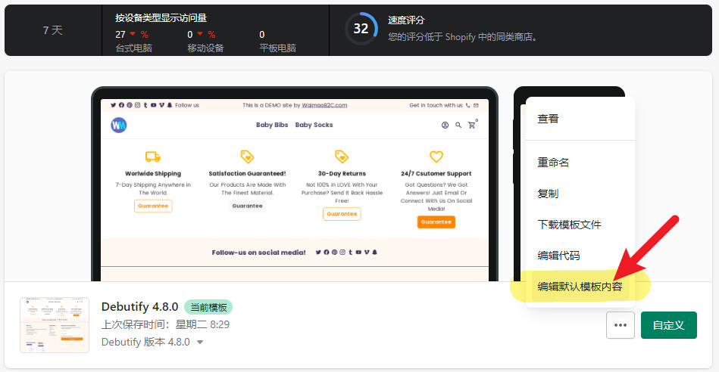Click the 移动设备 traffic value

190,34
